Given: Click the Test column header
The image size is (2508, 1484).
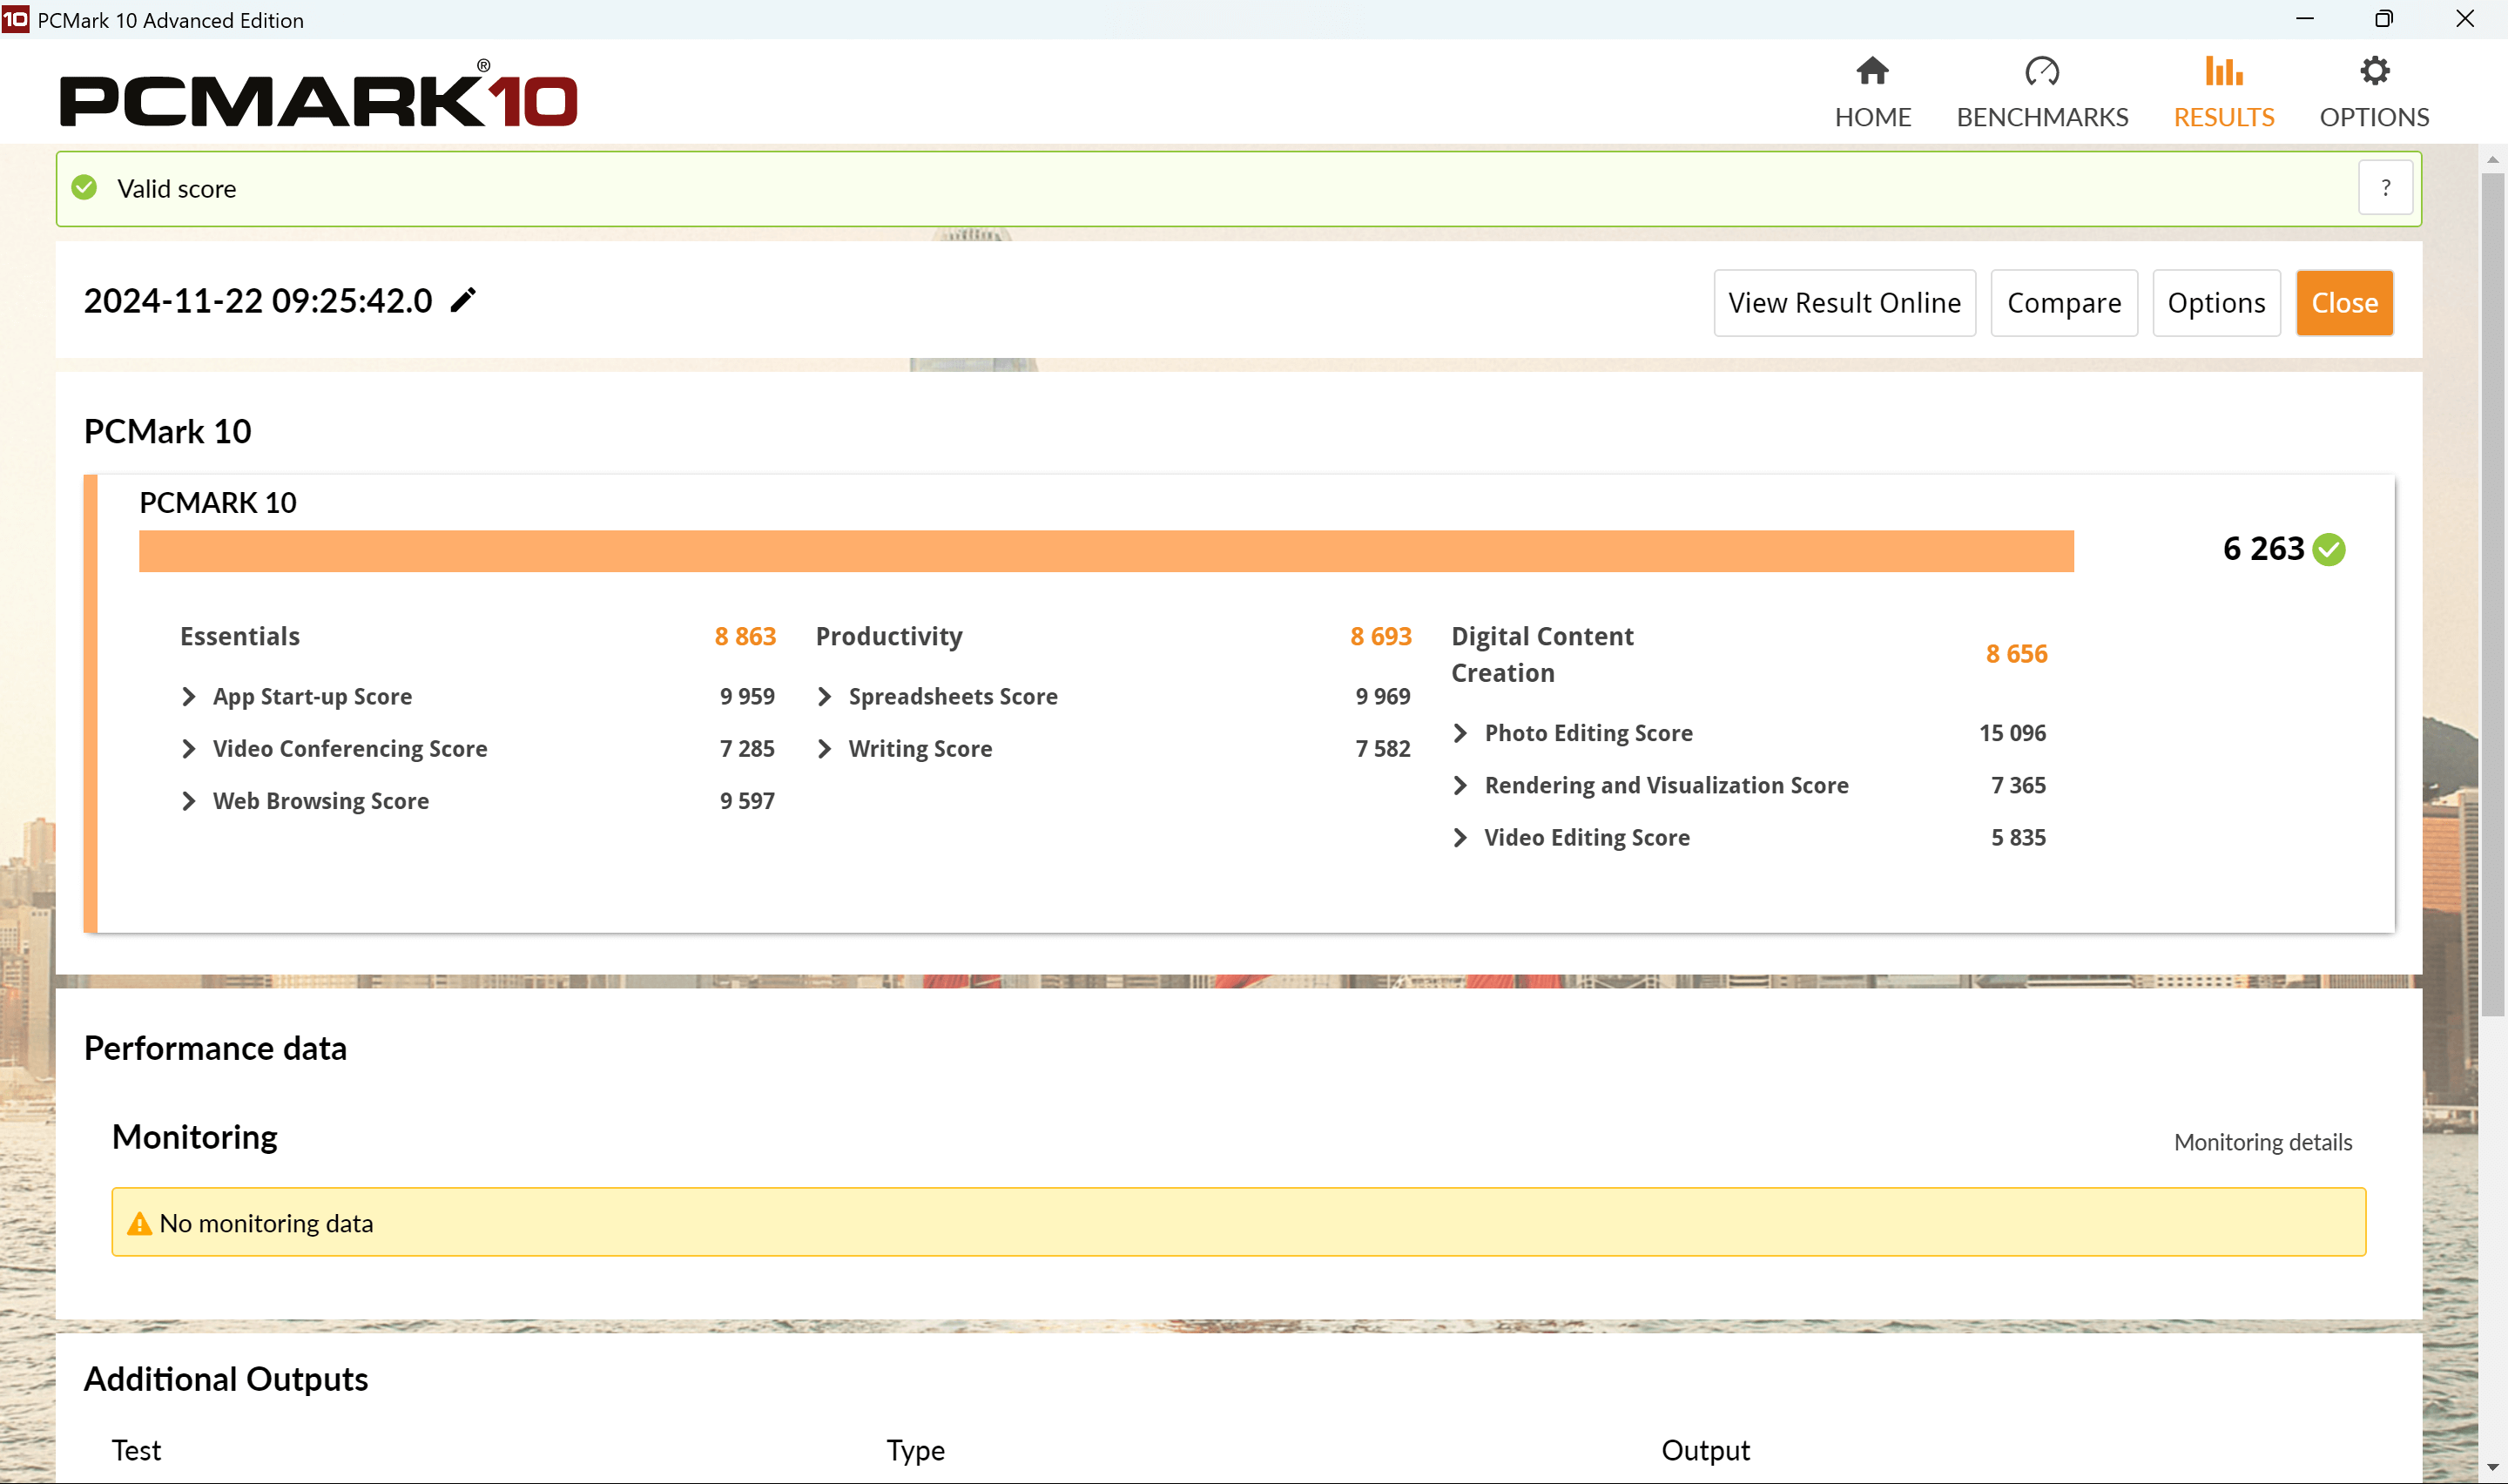Looking at the screenshot, I should tap(136, 1450).
